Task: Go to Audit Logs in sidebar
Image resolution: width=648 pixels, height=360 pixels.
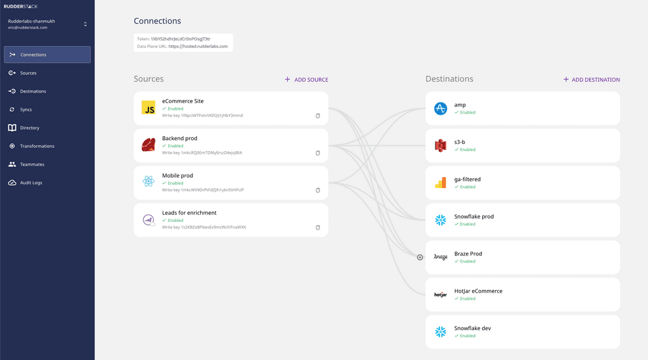Action: (x=31, y=183)
